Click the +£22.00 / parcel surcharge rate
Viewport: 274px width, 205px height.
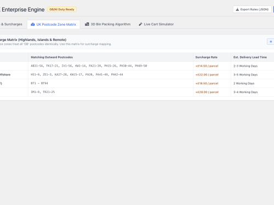207,75
